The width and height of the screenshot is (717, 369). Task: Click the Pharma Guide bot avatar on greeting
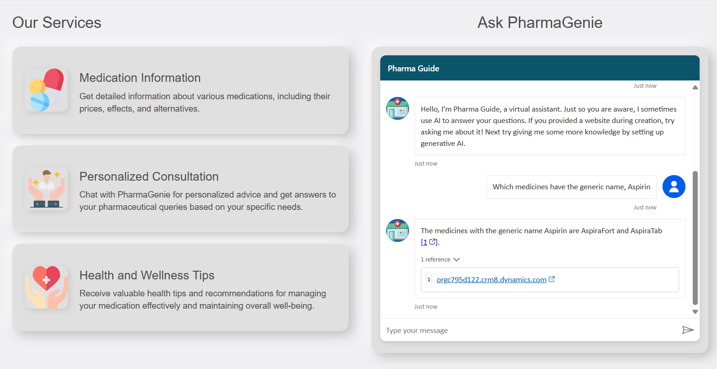pyautogui.click(x=398, y=108)
